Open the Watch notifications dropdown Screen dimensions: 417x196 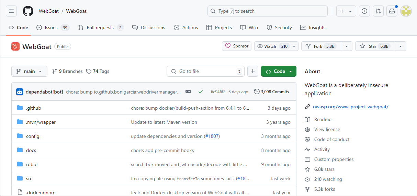[x=277, y=46]
